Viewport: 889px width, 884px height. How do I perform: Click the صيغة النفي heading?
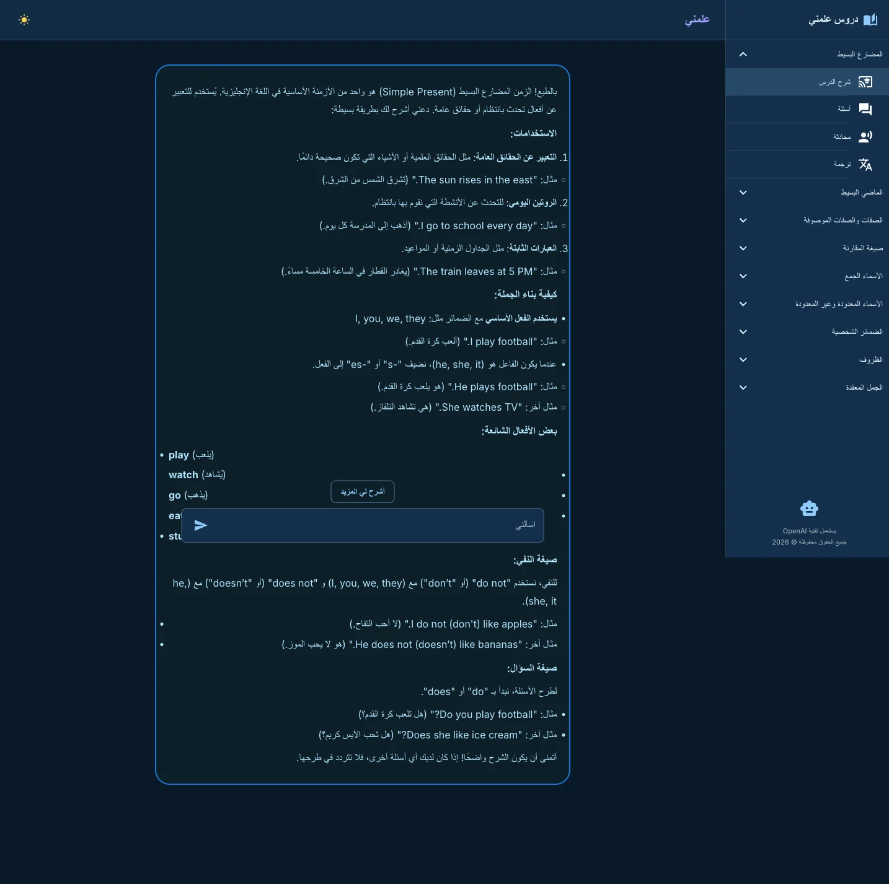[x=535, y=560]
